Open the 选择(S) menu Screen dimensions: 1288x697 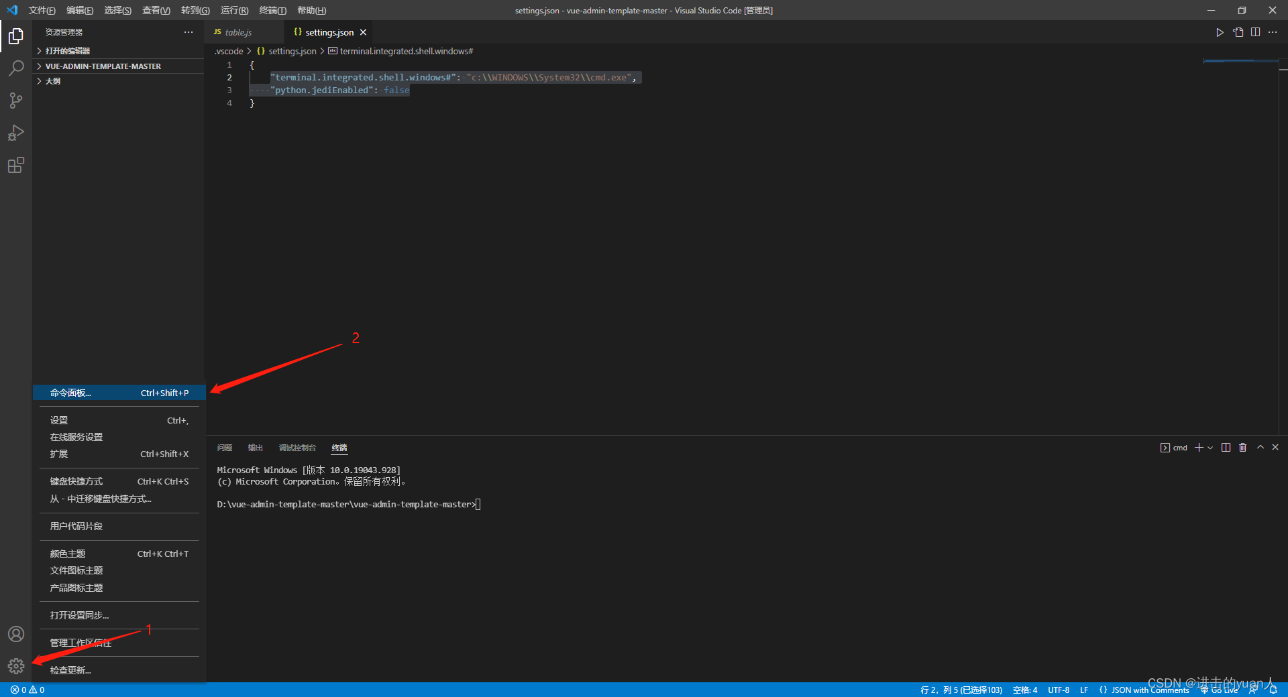[117, 10]
